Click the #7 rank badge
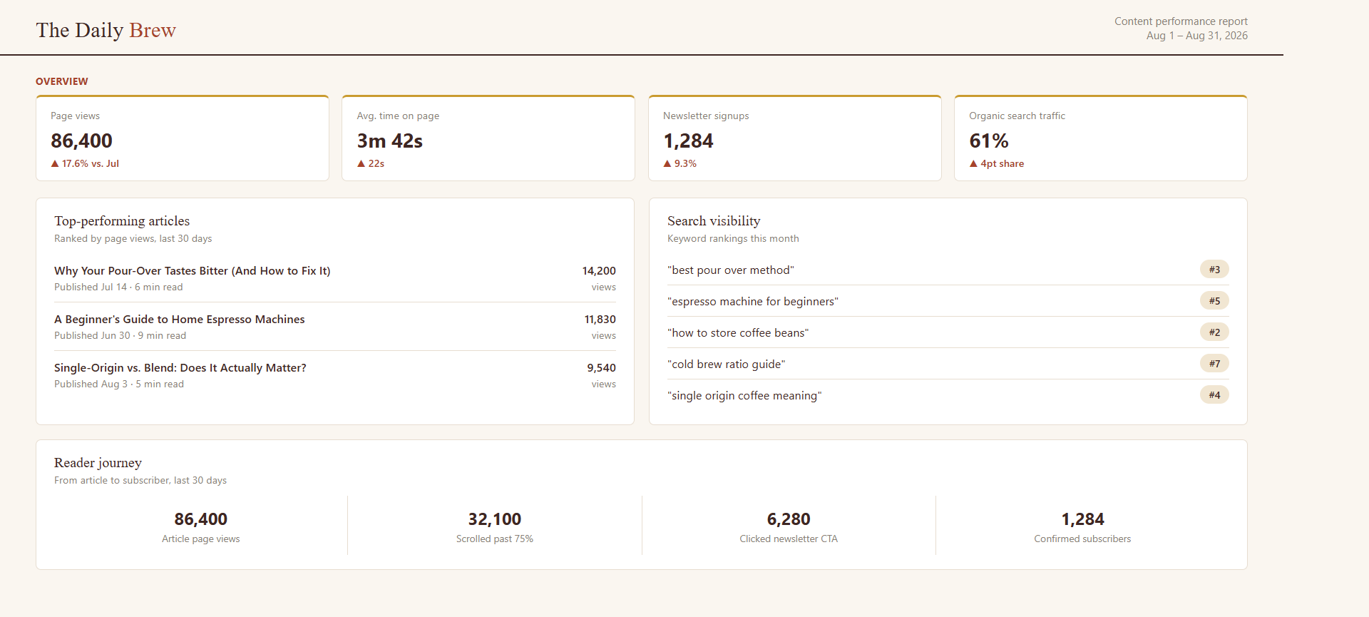Screen dimensions: 1369x617 pos(1214,364)
